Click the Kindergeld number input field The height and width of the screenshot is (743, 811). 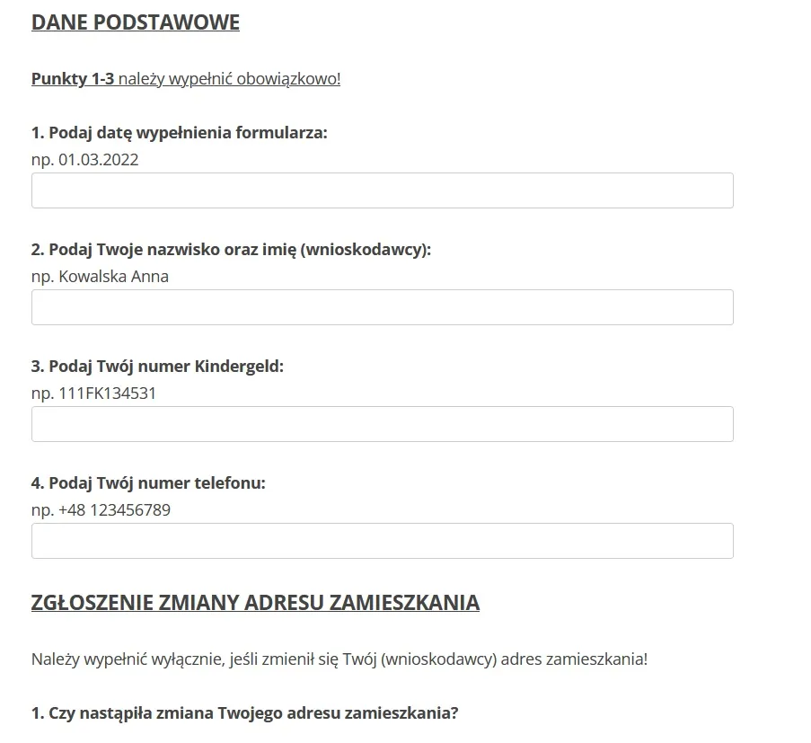pyautogui.click(x=382, y=424)
